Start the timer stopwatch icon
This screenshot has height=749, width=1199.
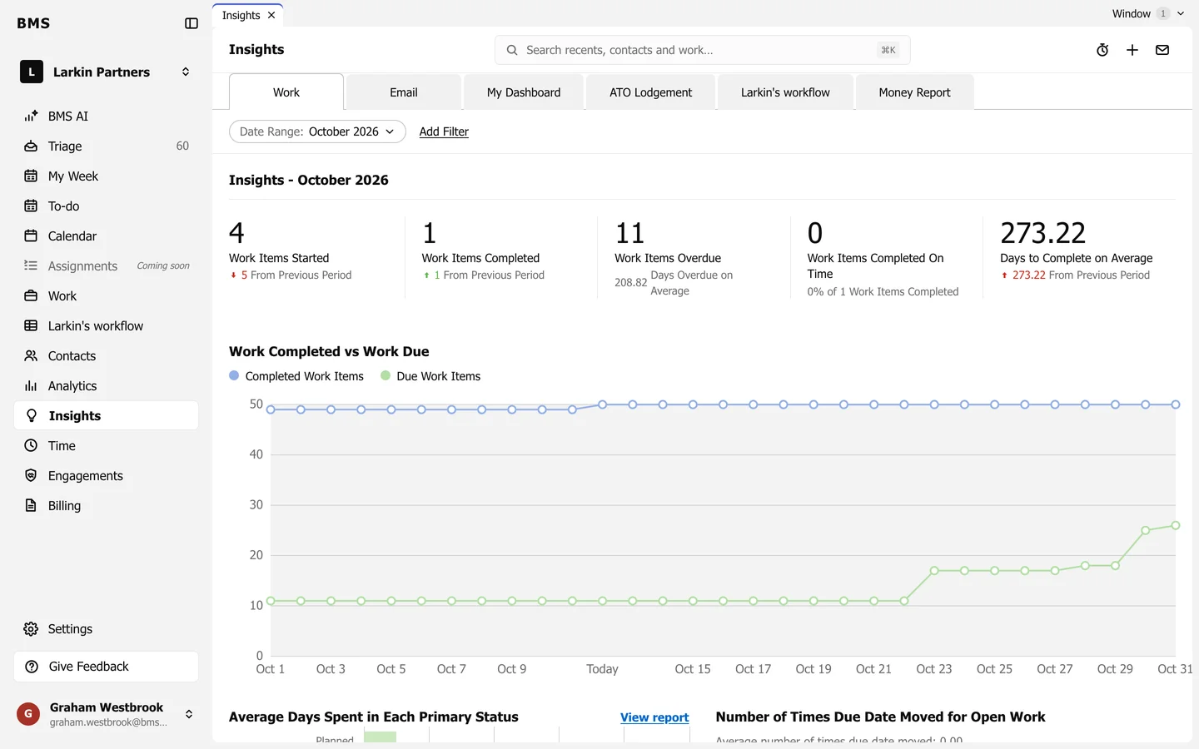[x=1102, y=50]
